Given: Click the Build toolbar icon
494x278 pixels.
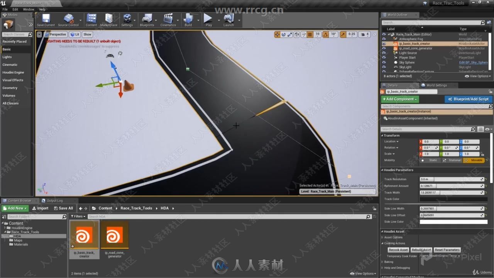Looking at the screenshot, I should [188, 20].
